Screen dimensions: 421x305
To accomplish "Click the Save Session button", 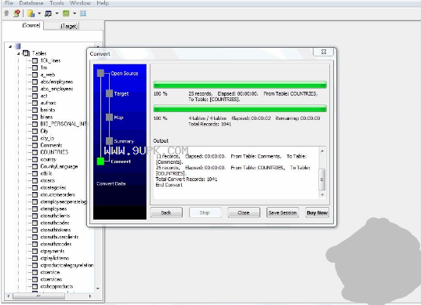I will [x=282, y=212].
